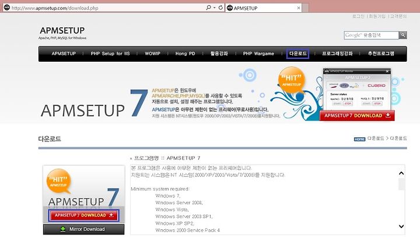Open the Hong PD menu item

point(185,54)
